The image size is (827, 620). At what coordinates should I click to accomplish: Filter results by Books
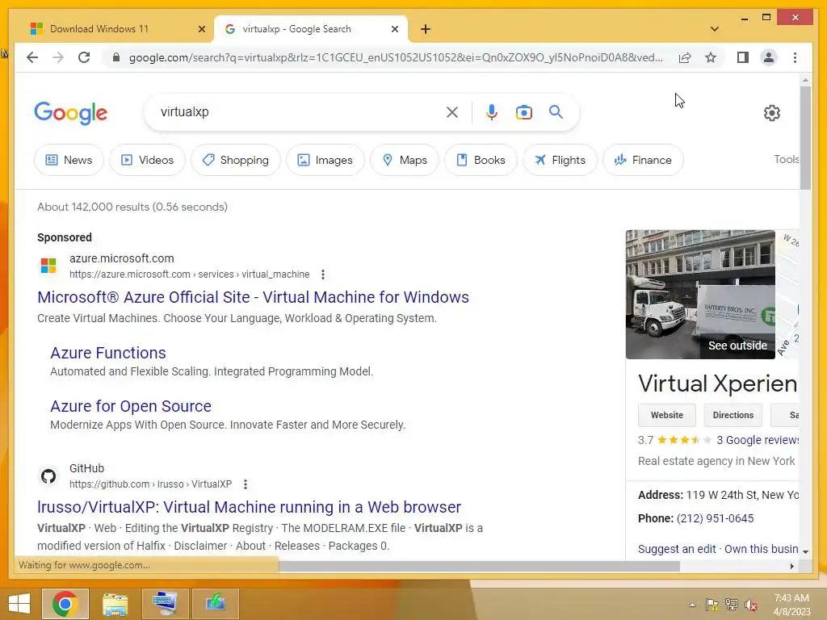click(481, 160)
